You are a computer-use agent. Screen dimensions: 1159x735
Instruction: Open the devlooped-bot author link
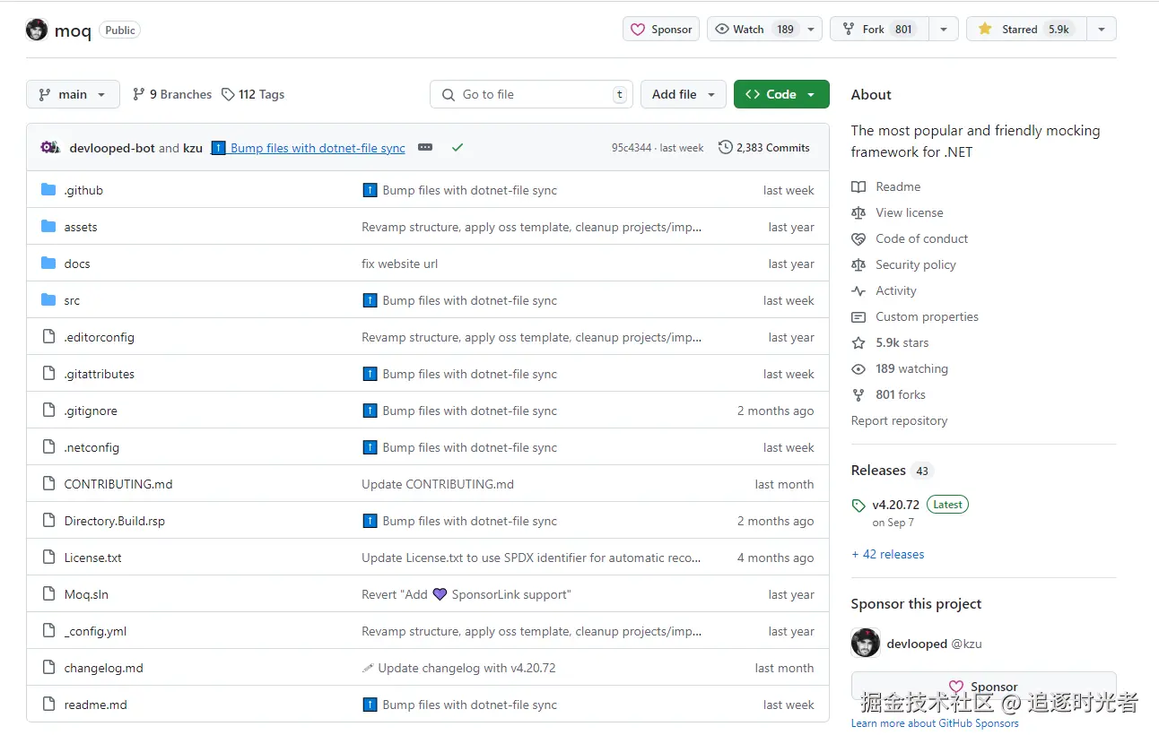(x=112, y=148)
